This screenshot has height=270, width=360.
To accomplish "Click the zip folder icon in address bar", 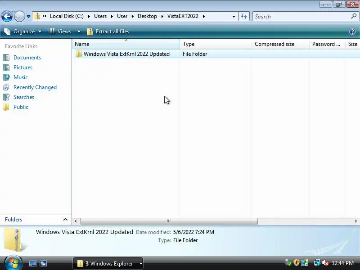I will pyautogui.click(x=37, y=16).
